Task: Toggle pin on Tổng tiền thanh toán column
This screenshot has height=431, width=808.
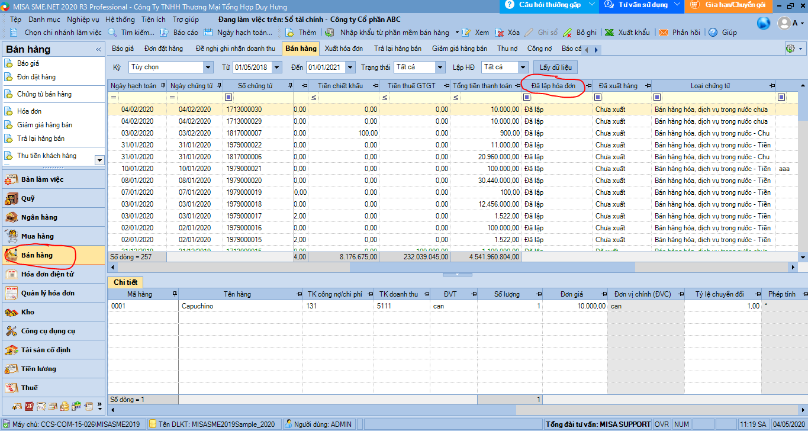Action: click(517, 86)
